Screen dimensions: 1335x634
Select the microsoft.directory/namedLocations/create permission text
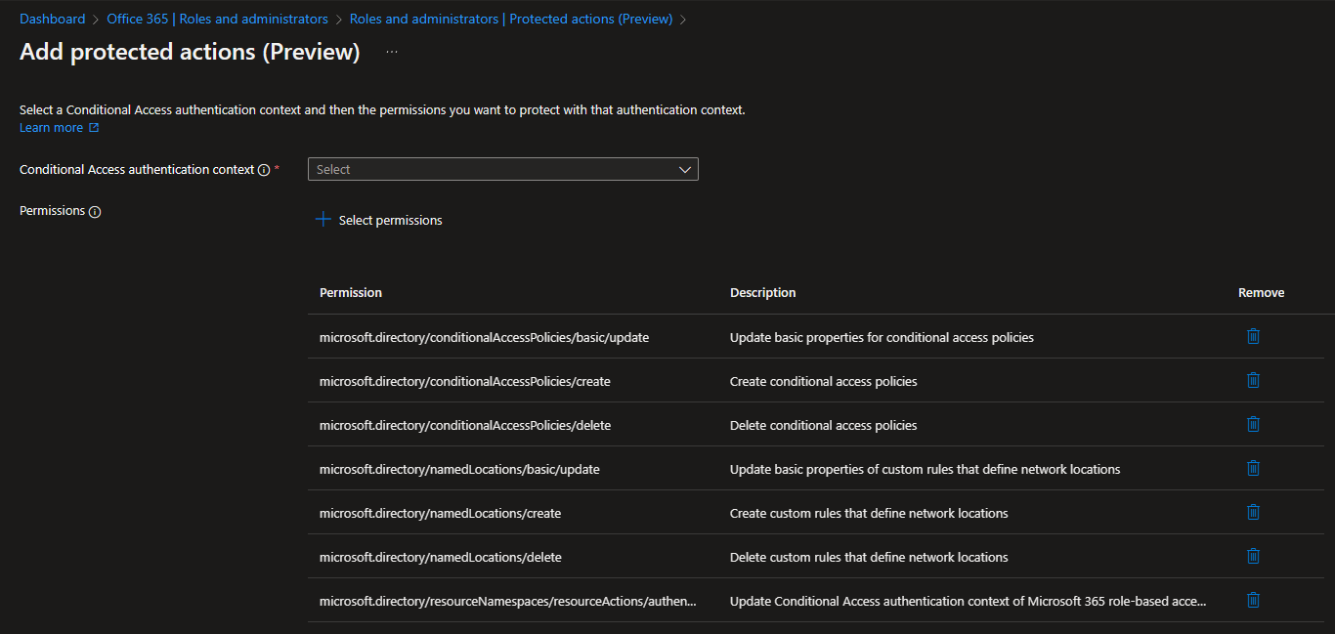440,513
